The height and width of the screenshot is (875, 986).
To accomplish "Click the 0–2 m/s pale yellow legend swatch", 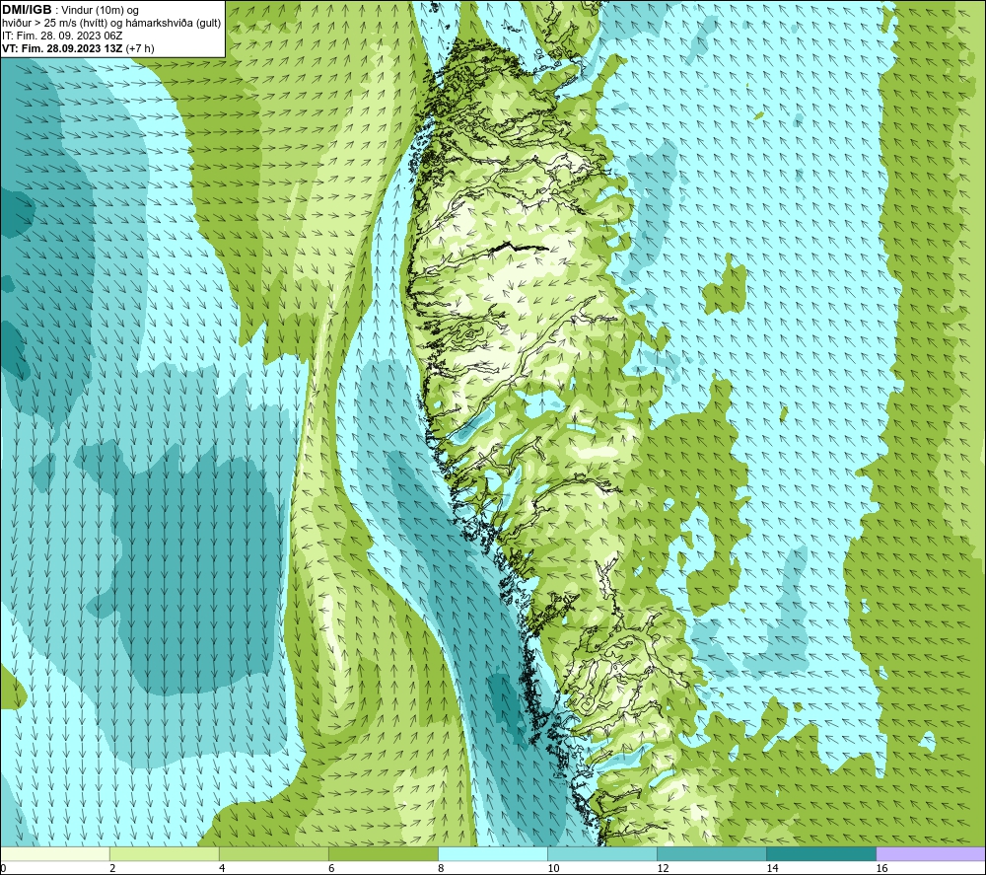I will coord(54,853).
